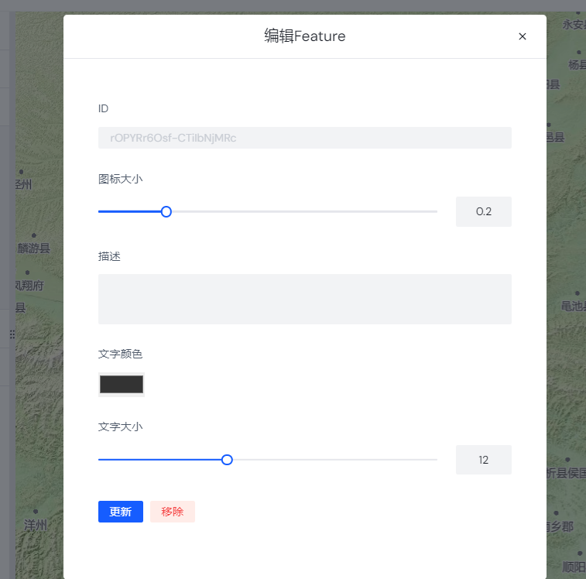Close the 编辑Feature dialog
Viewport: 586px width, 579px height.
[523, 36]
